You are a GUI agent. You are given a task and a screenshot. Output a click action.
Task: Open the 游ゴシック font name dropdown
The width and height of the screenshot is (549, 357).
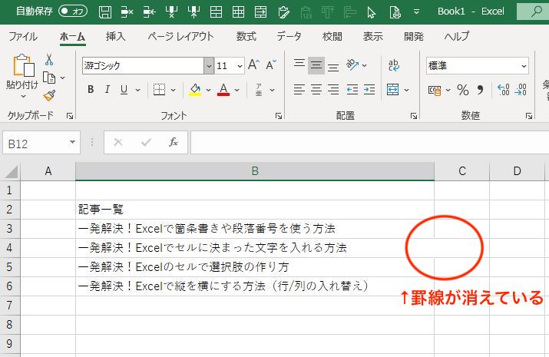(209, 65)
